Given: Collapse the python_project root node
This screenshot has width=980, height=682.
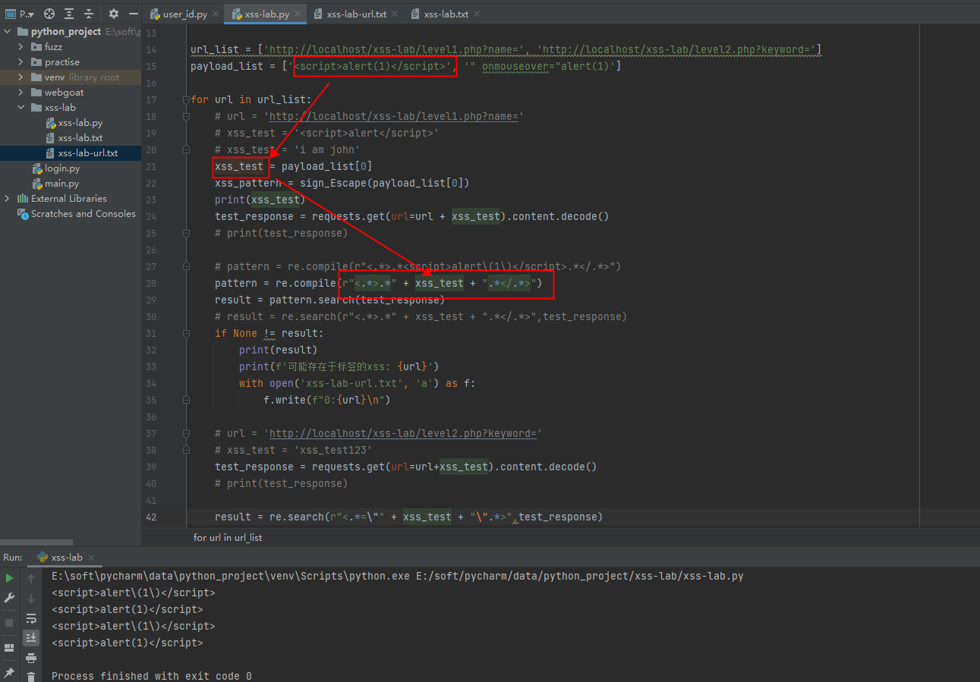Looking at the screenshot, I should pos(8,32).
